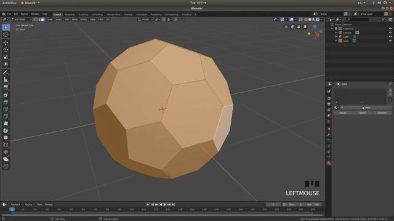Viewport: 394px width, 221px height.
Task: Select the Transform tool
Action: [6, 64]
